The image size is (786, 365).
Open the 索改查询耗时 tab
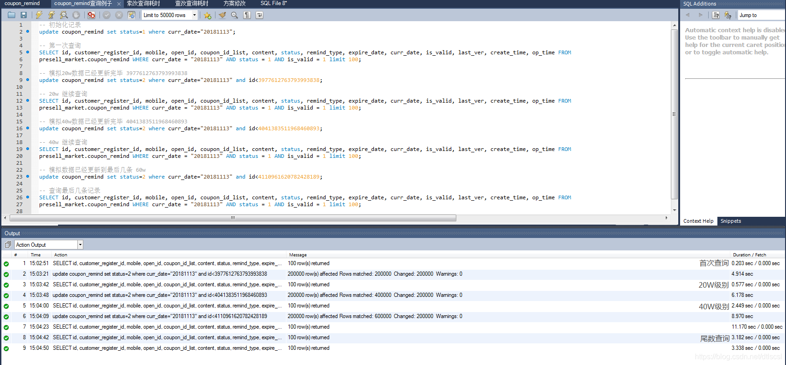[x=143, y=3]
